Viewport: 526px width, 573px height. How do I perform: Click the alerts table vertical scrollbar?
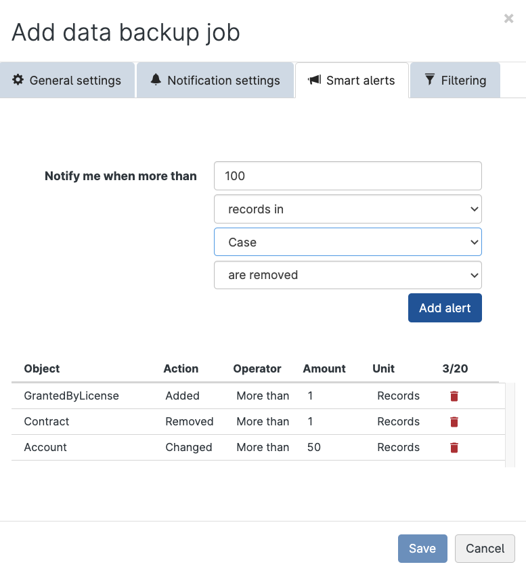click(510, 425)
